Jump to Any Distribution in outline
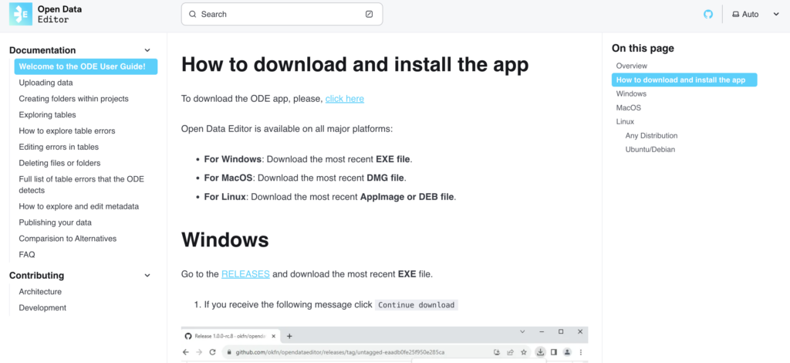 point(651,136)
